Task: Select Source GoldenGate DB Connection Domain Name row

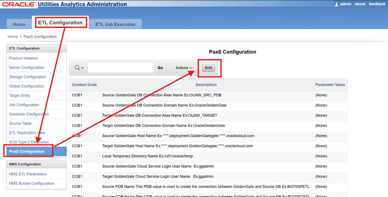Action: (208, 106)
